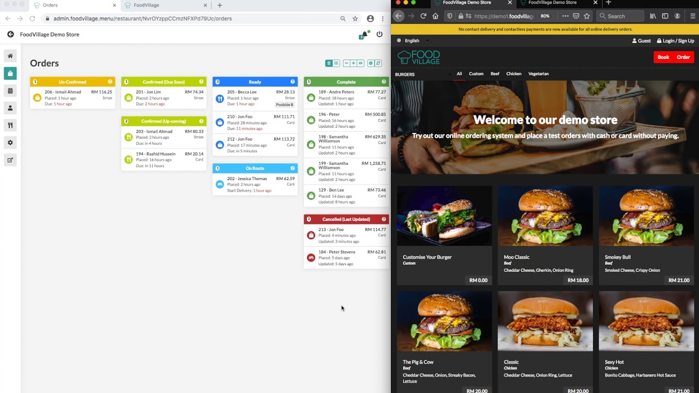Click the Firefox Search box
Screen dimensions: 699x393
(620, 16)
